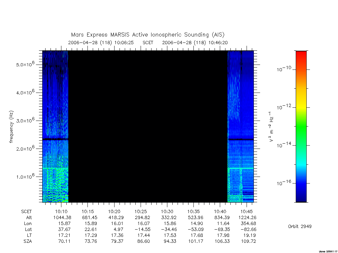Select the green region of colorbar
338x253 pixels.
[x=301, y=127]
